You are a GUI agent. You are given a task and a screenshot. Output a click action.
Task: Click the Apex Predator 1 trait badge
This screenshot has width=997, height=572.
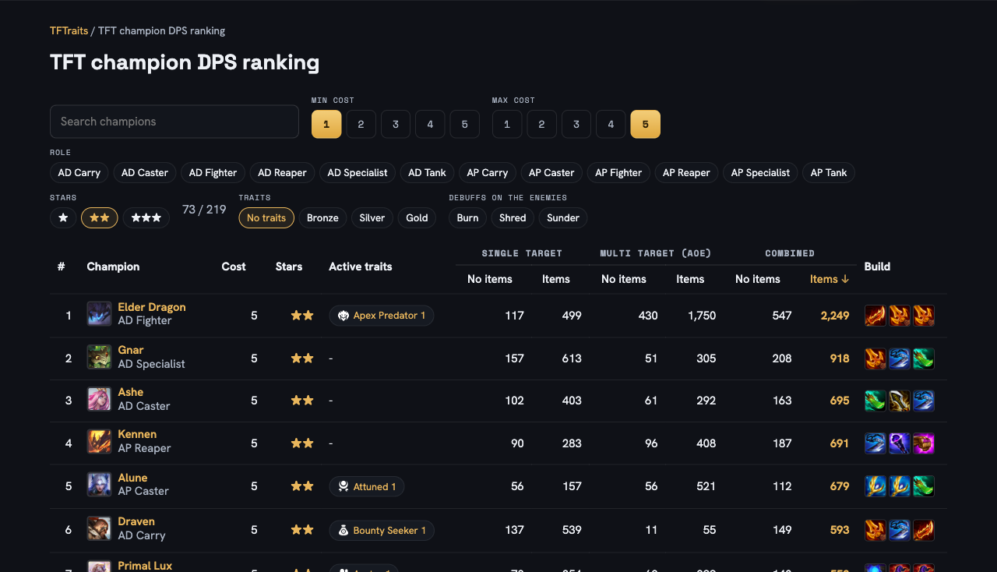point(382,316)
